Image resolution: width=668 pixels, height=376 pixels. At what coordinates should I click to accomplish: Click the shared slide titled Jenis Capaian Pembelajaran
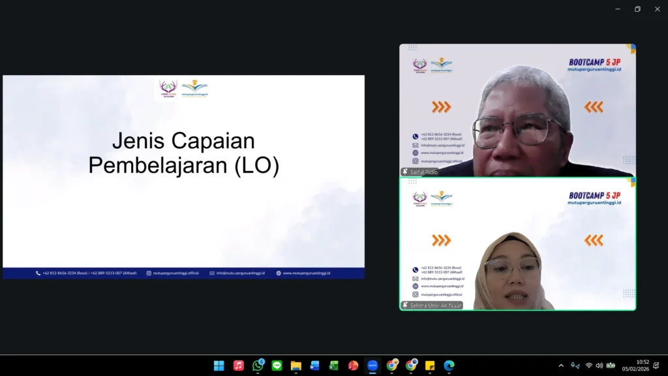tap(183, 176)
